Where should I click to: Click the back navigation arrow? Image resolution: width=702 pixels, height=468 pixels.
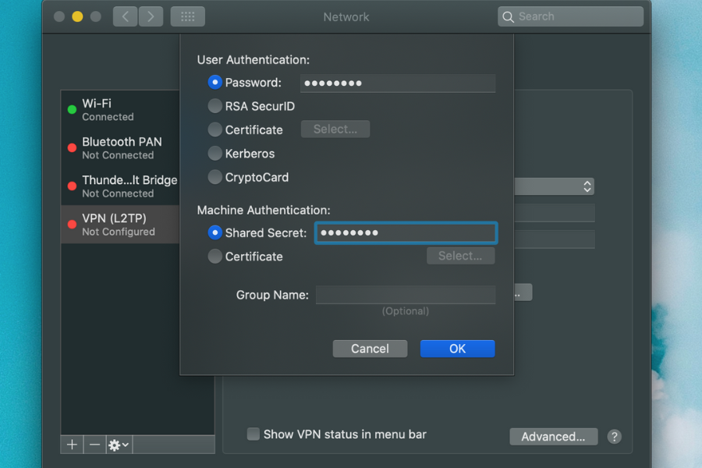tap(126, 16)
